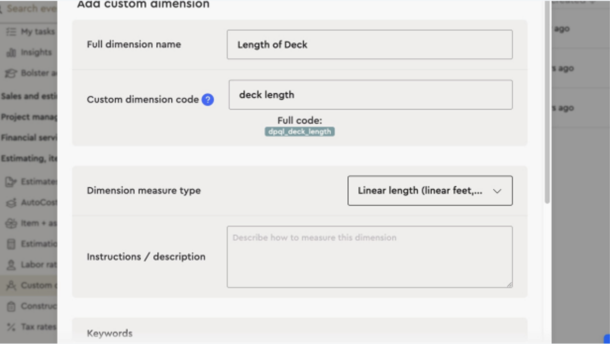610x344 pixels.
Task: Click the dpql_deck_length full code badge
Action: 300,132
